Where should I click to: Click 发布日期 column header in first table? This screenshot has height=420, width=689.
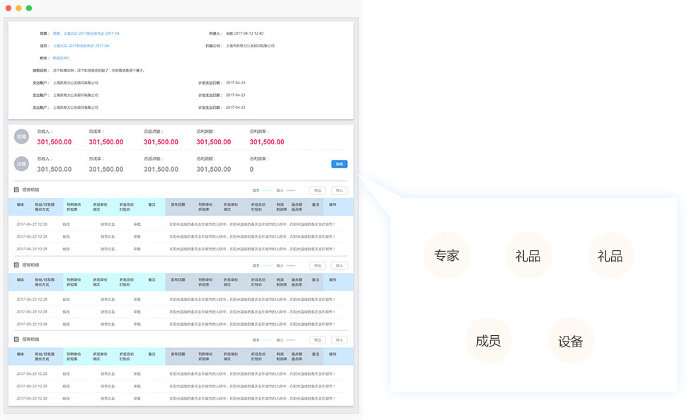178,204
